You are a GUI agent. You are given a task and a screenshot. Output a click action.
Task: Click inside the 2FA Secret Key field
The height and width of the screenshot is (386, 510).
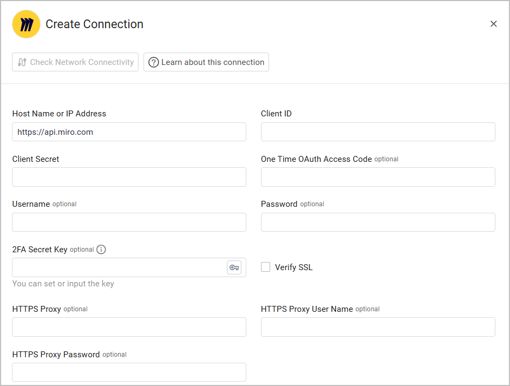[119, 267]
